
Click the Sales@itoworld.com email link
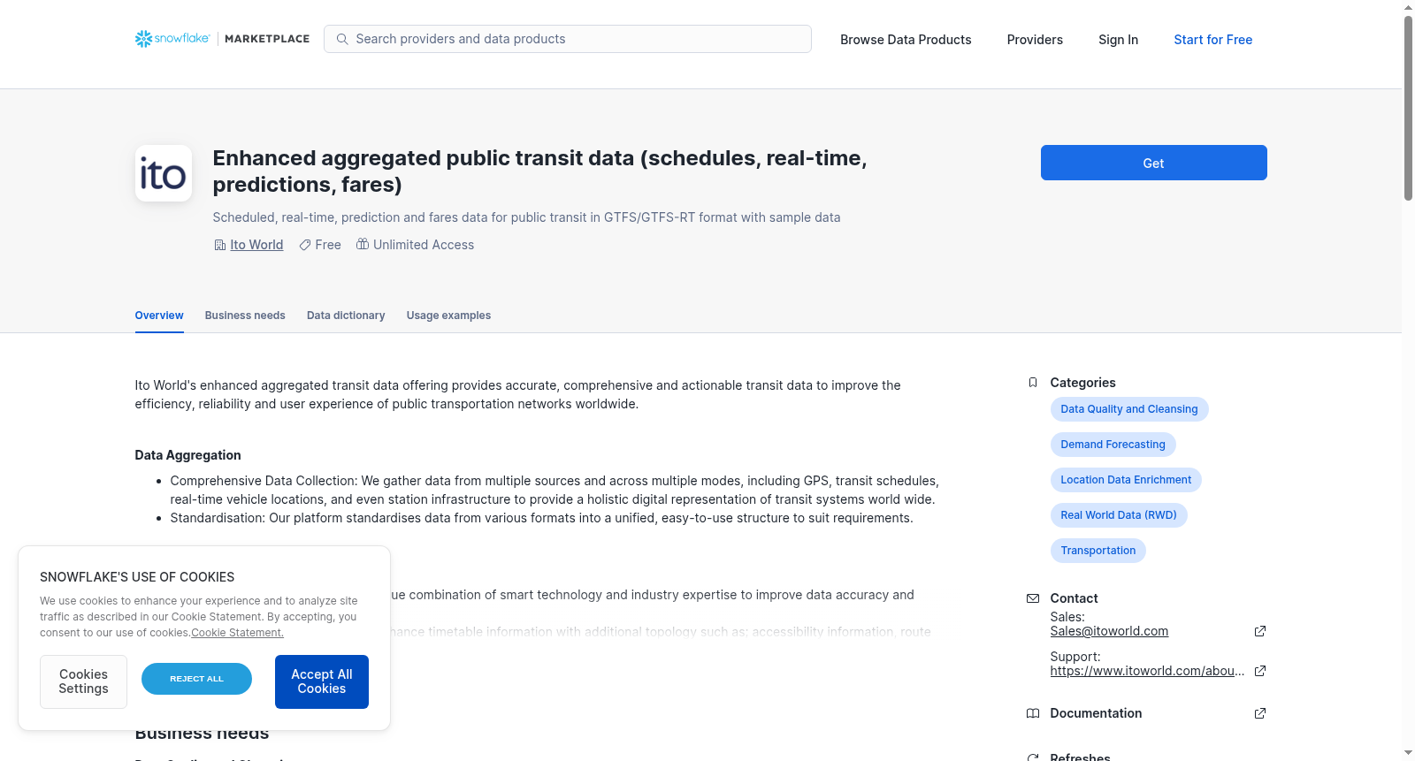(1109, 631)
